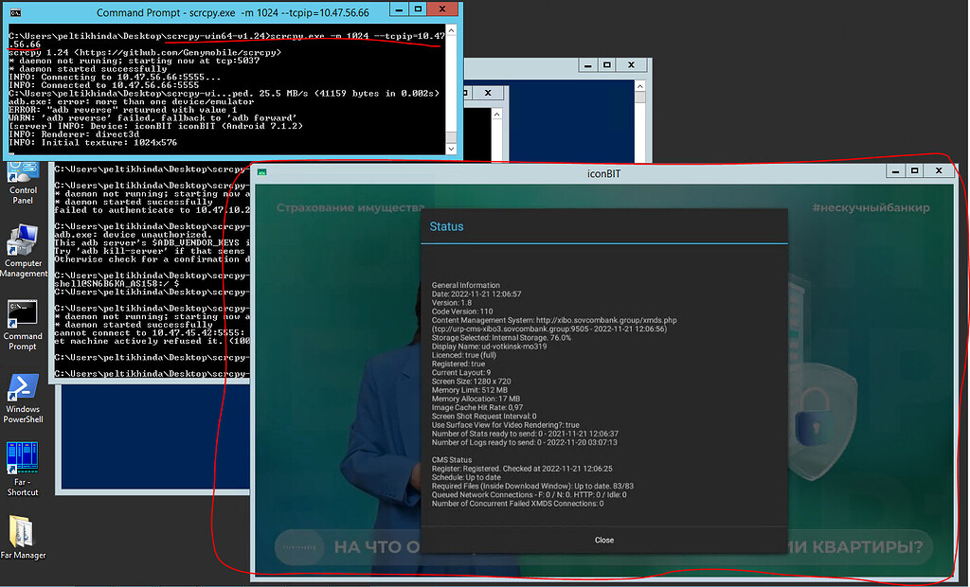Click the Status dialog header text

pos(445,226)
